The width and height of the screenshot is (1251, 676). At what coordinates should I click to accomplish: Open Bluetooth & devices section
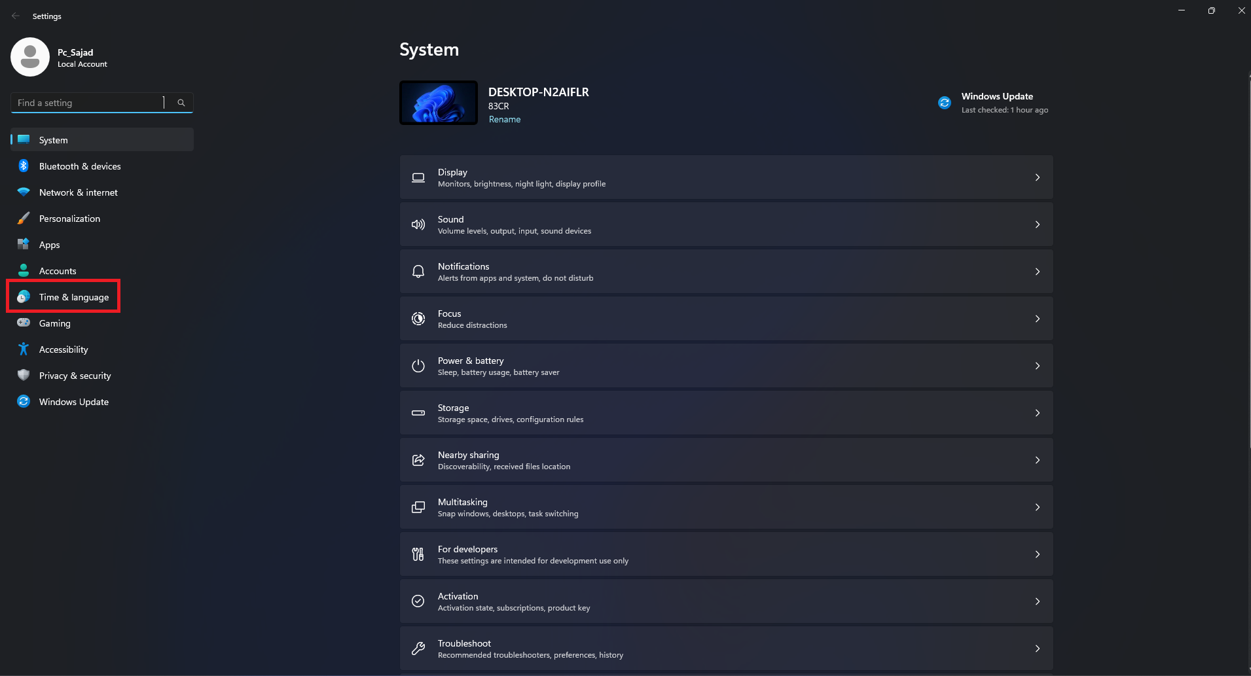[102, 166]
